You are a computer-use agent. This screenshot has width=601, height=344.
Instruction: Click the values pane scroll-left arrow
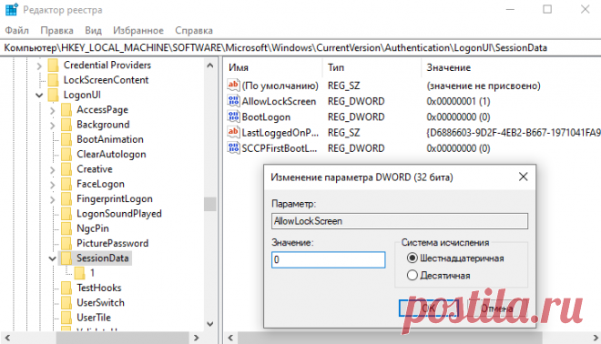tap(230, 338)
